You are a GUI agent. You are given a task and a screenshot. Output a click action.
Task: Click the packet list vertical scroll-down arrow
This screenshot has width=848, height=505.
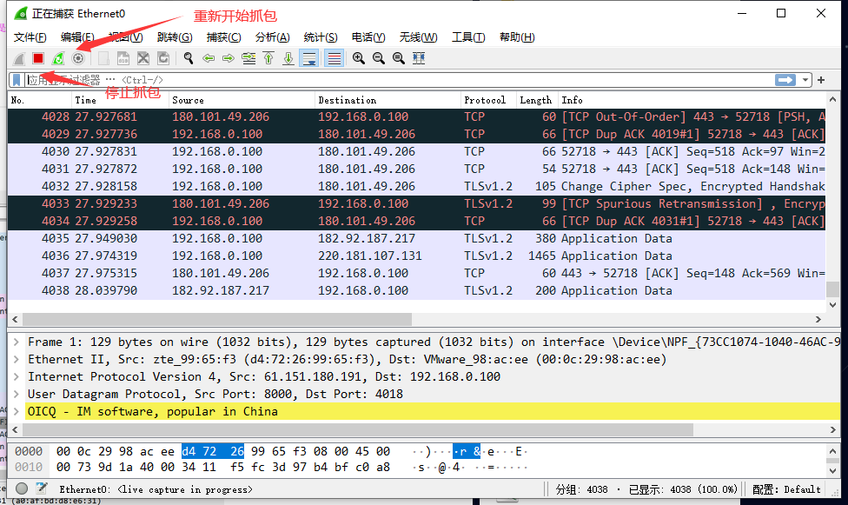click(833, 305)
